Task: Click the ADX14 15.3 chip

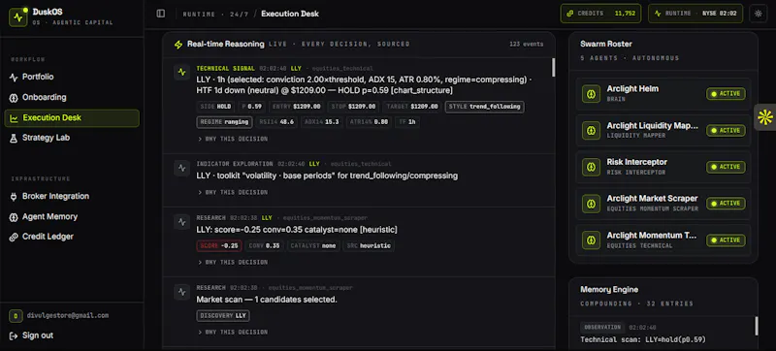Action: click(x=322, y=121)
